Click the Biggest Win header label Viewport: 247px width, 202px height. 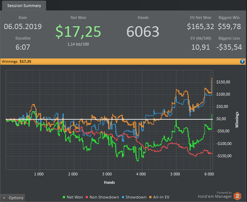(x=229, y=18)
